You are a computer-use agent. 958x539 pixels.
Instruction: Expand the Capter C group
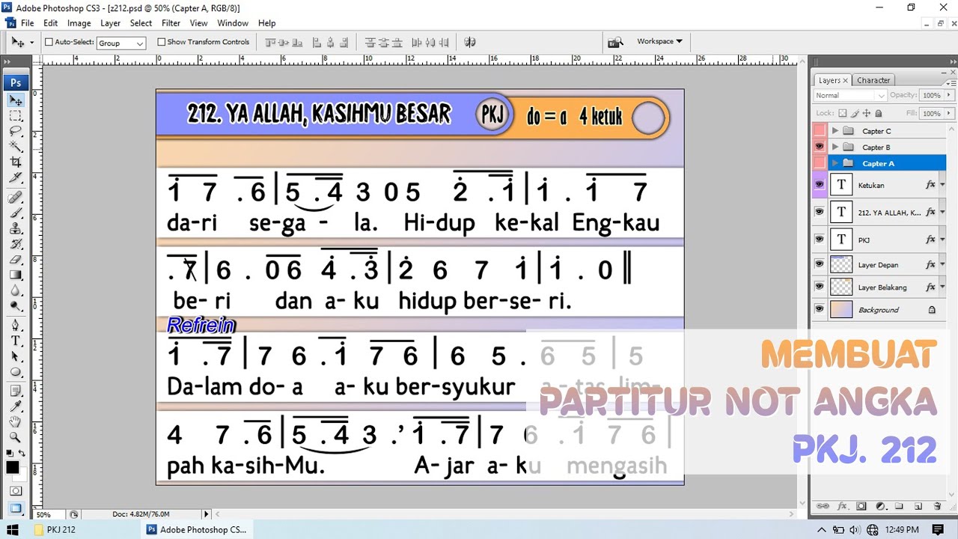pyautogui.click(x=835, y=131)
